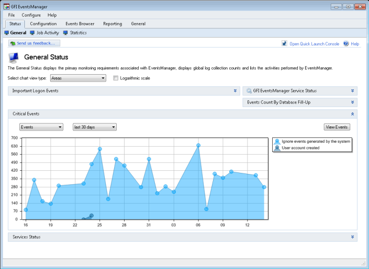The height and width of the screenshot is (269, 369).
Task: Open the Configure menu
Action: tap(31, 15)
